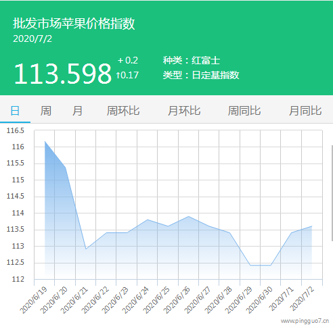Click the 2020/6/26 chart data point
The image size is (333, 329).
pyautogui.click(x=189, y=216)
